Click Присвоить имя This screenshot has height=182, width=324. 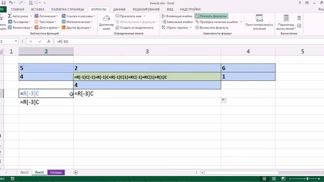click(x=129, y=16)
